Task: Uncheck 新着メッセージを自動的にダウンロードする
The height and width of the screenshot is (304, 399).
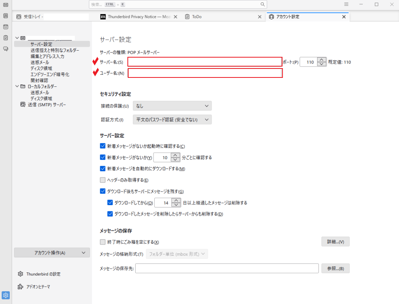Action: [x=103, y=169]
